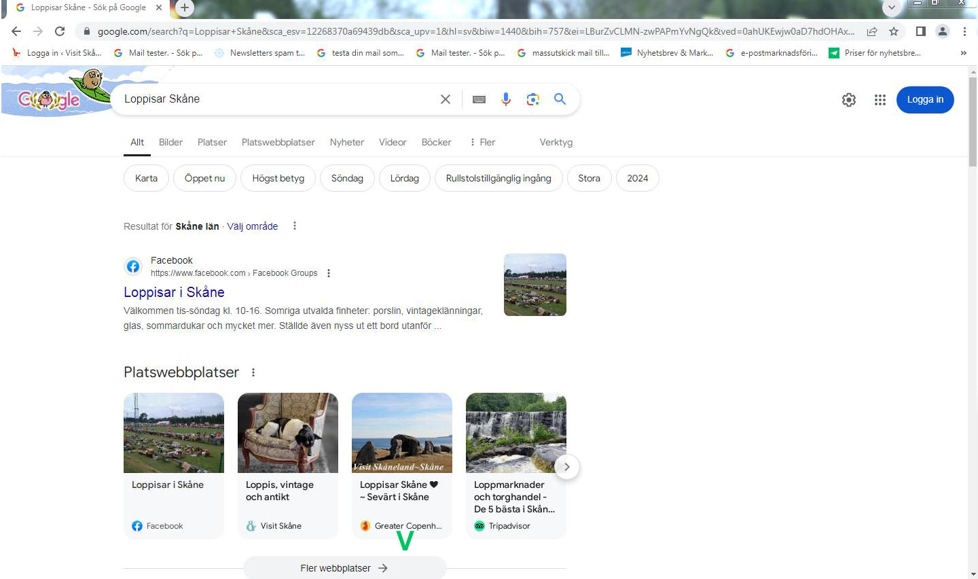Switch to the Platser tab
The image size is (978, 579).
point(212,143)
